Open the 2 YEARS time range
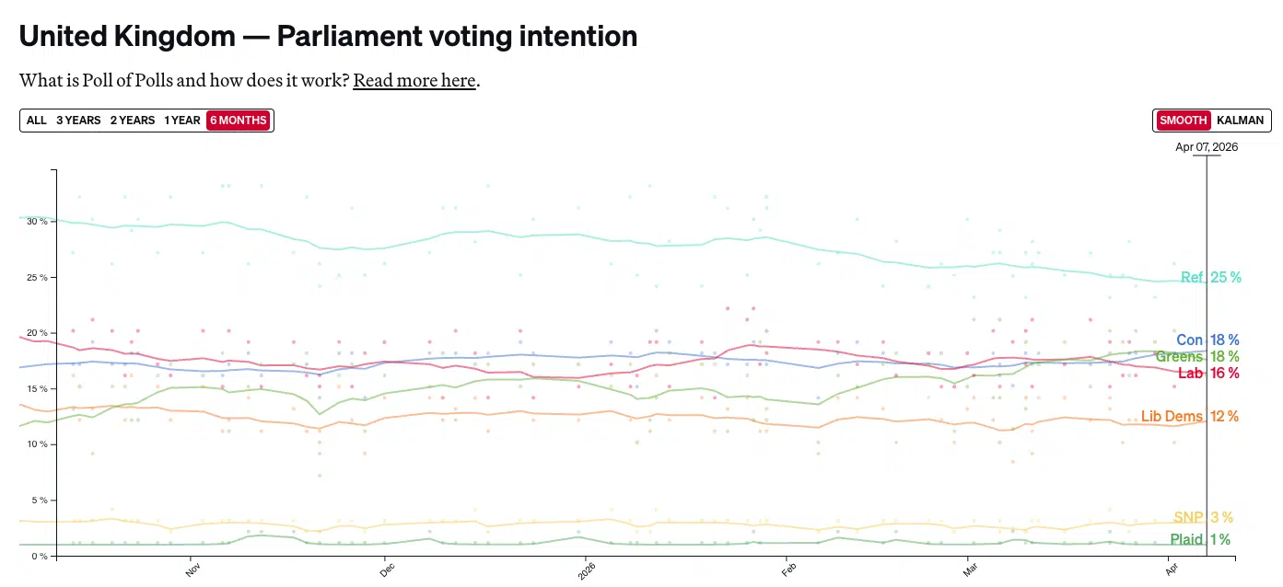This screenshot has width=1283, height=587. pos(132,120)
